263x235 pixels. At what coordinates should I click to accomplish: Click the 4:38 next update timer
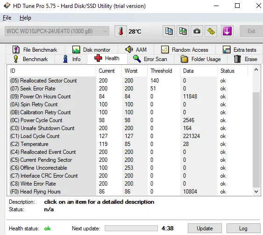pyautogui.click(x=168, y=228)
